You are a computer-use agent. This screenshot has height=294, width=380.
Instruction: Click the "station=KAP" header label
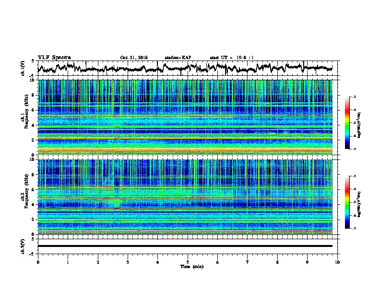click(x=178, y=58)
